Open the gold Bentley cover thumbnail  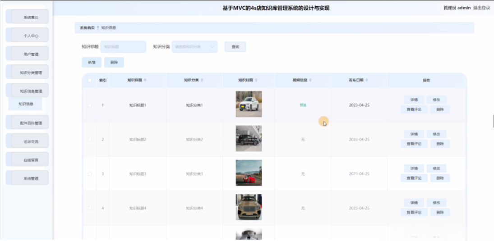pyautogui.click(x=249, y=207)
